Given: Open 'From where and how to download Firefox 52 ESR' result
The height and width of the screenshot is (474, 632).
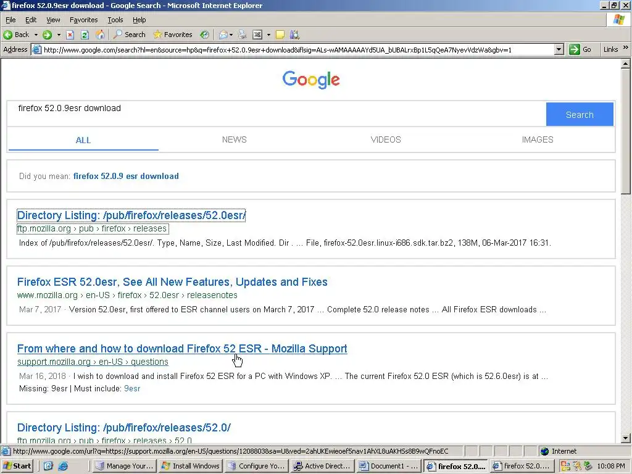Looking at the screenshot, I should pyautogui.click(x=182, y=349).
